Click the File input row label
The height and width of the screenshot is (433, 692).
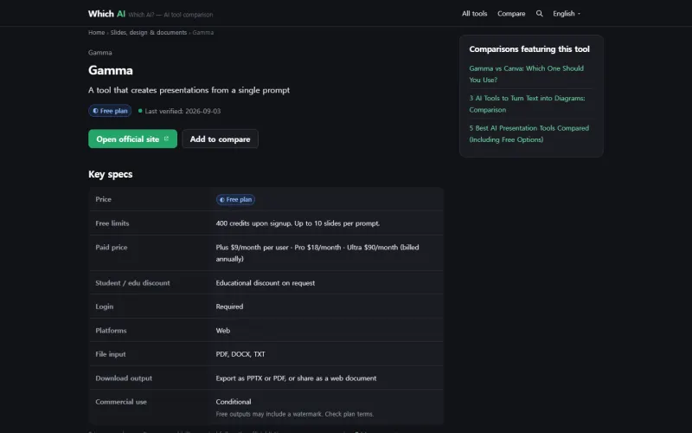tap(111, 354)
